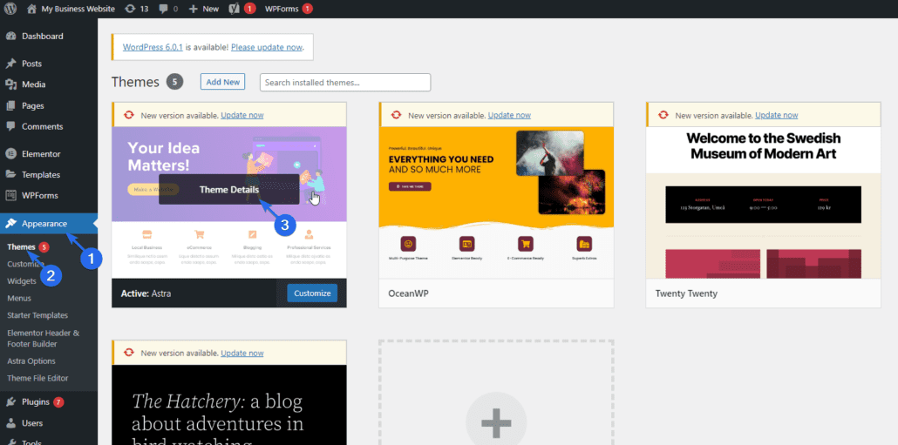Click the update refresh icon on OceanWP theme
This screenshot has height=445, width=898.
click(397, 115)
